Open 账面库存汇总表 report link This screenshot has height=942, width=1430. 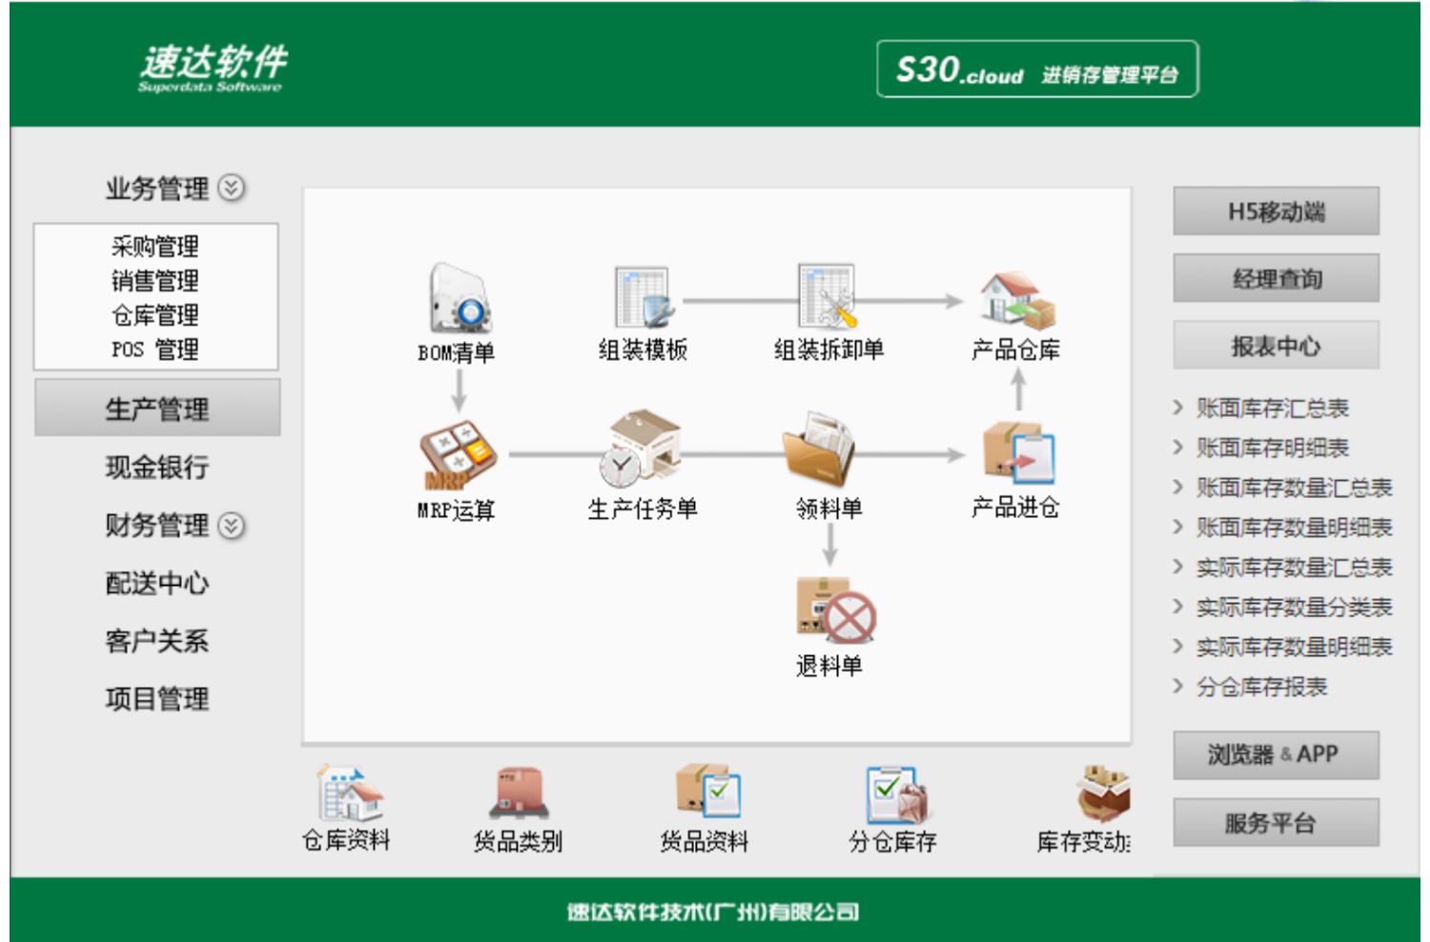[x=1273, y=409]
